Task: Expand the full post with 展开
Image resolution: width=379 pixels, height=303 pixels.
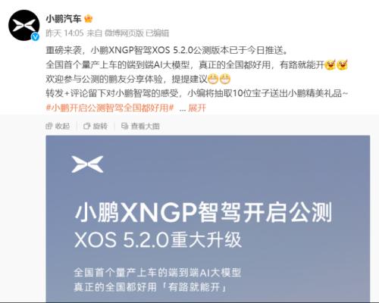Action: [197, 108]
